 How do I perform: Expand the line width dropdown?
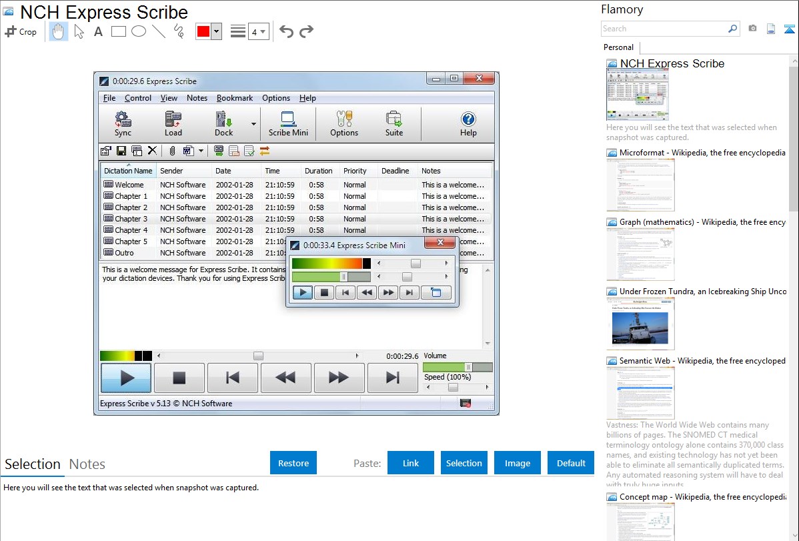tap(258, 32)
